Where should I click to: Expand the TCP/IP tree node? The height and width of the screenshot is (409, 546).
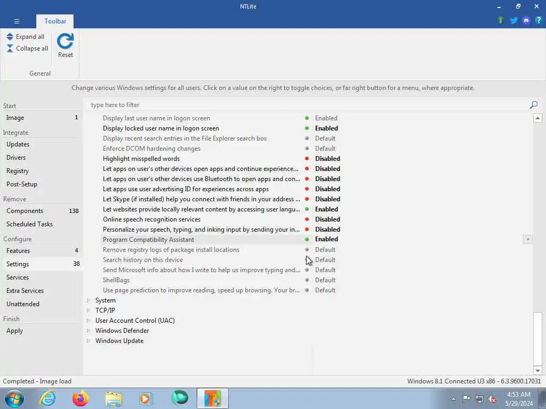(x=88, y=310)
